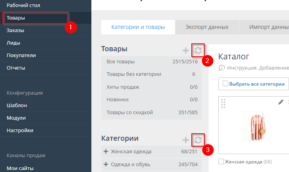Open the Инструкция help link

258,68
